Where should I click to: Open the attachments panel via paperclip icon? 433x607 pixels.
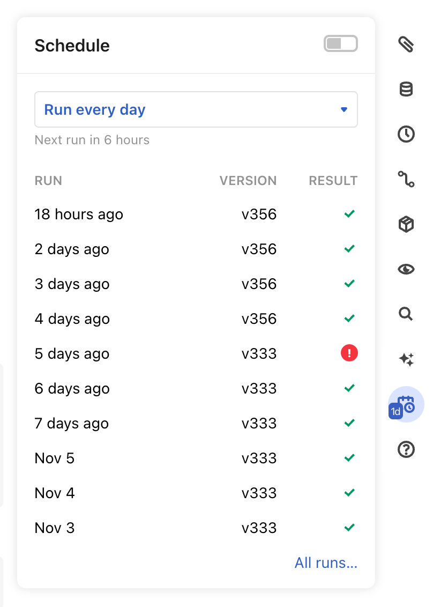(x=406, y=45)
